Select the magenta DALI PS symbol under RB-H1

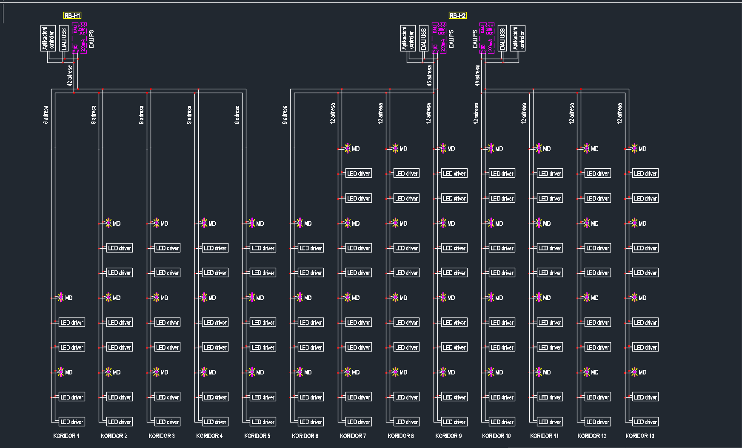click(x=79, y=38)
